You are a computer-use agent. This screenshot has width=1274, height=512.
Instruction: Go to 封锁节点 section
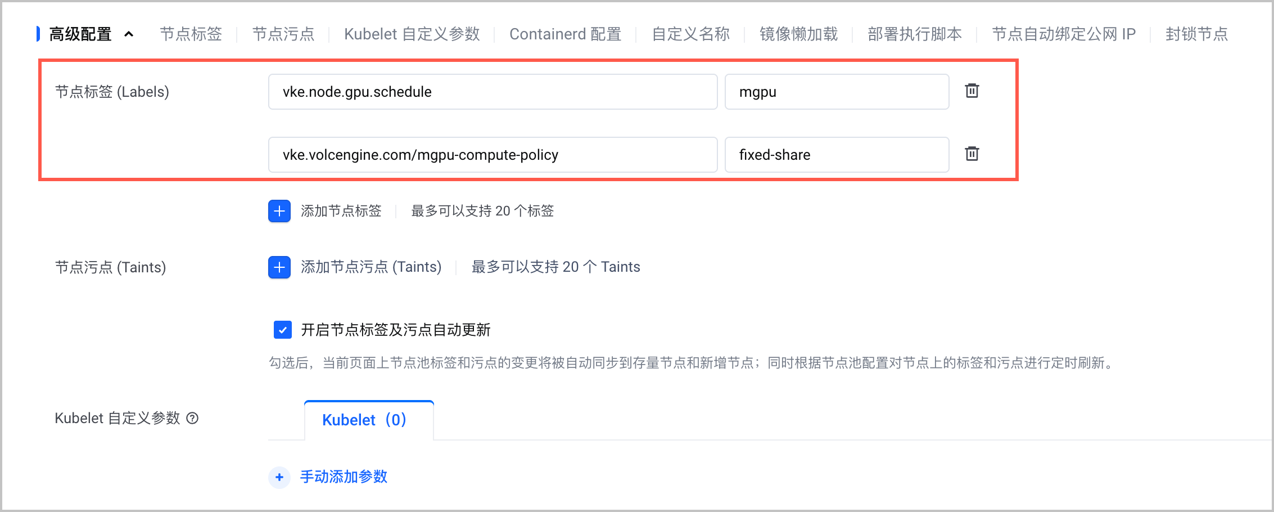1197,34
